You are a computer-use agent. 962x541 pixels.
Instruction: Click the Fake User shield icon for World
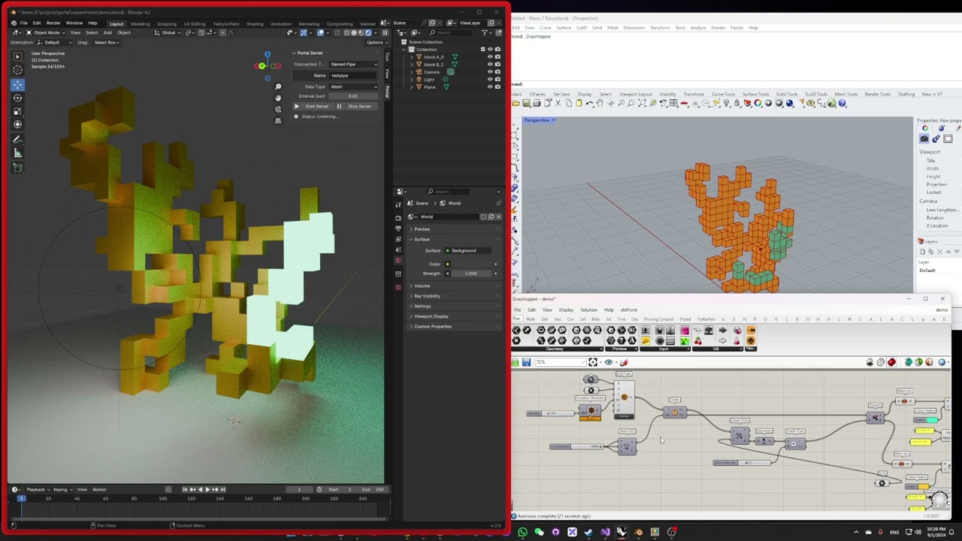(484, 217)
